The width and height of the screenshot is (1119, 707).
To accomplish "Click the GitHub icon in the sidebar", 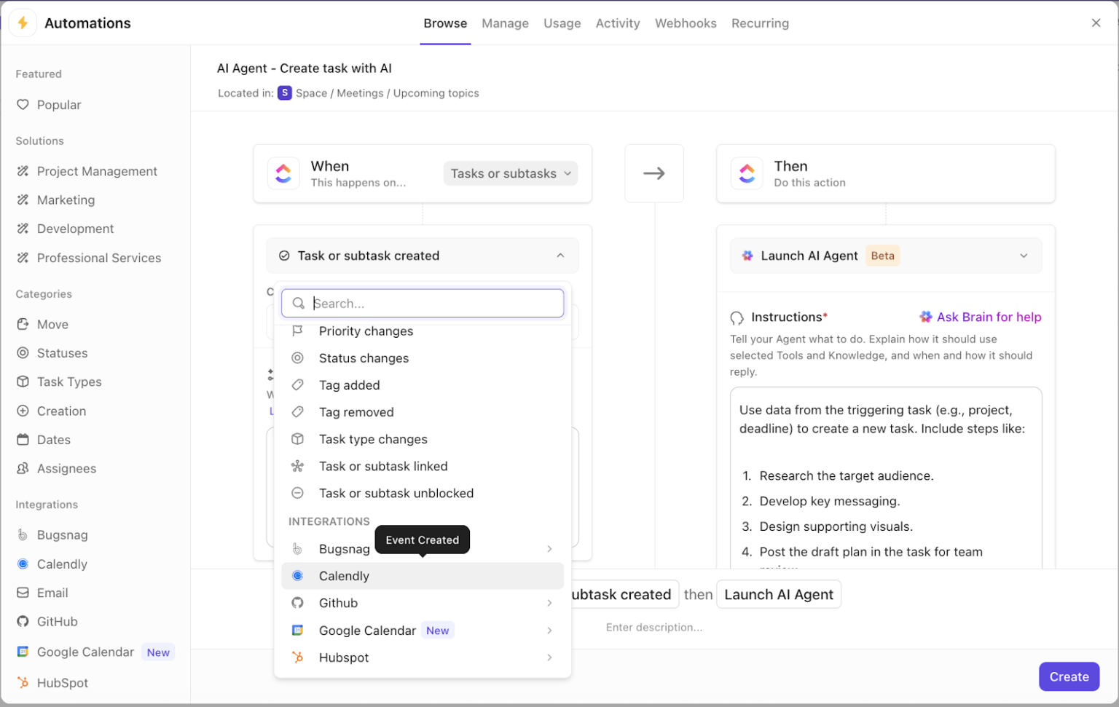I will pos(23,622).
